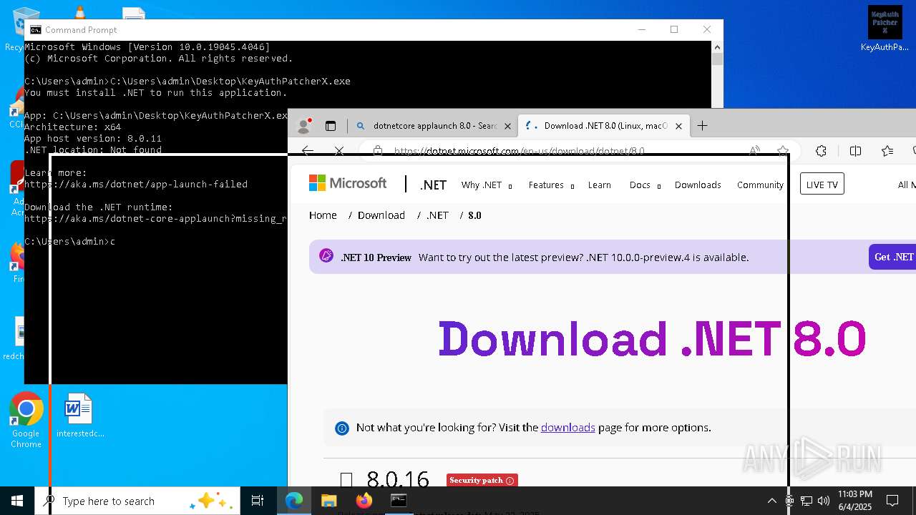
Task: Open File Explorer from taskbar
Action: (x=328, y=501)
